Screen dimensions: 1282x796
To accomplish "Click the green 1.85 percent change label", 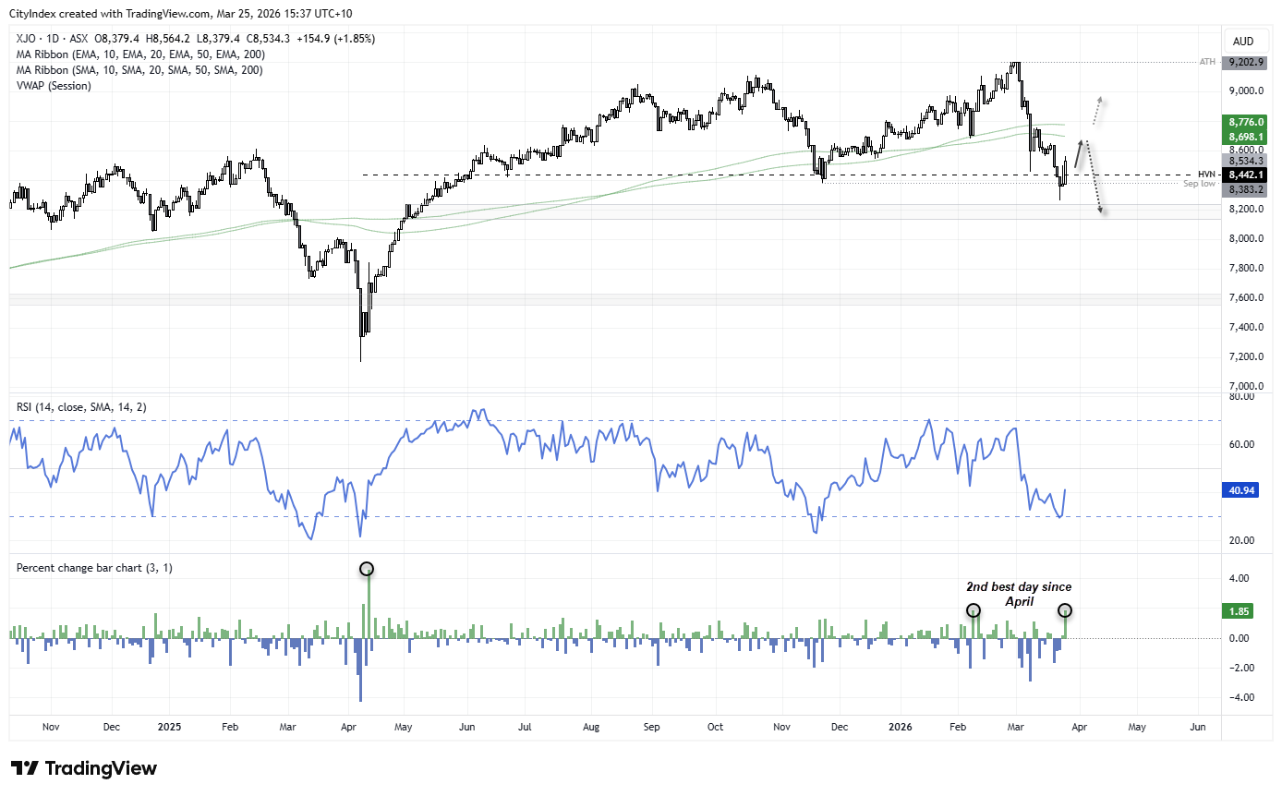I will click(1238, 611).
